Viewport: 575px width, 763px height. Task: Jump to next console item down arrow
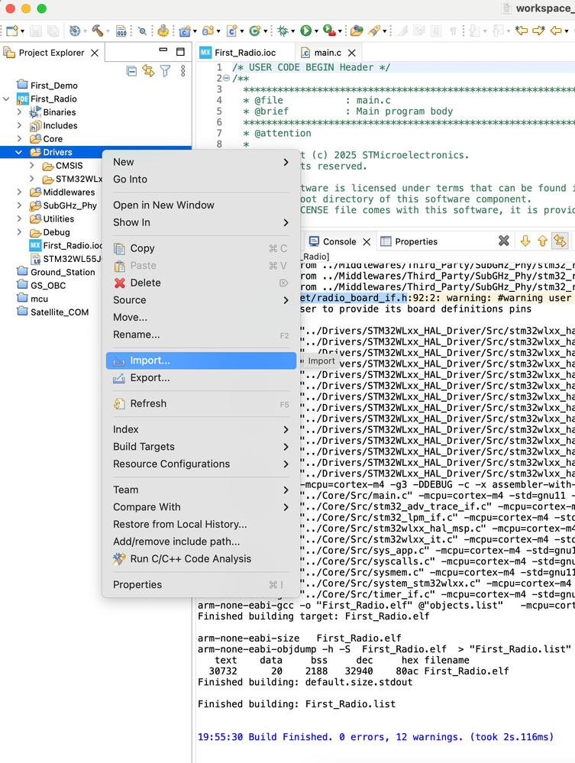[x=525, y=241]
